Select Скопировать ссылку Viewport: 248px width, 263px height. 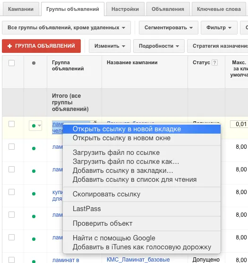pyautogui.click(x=142, y=194)
